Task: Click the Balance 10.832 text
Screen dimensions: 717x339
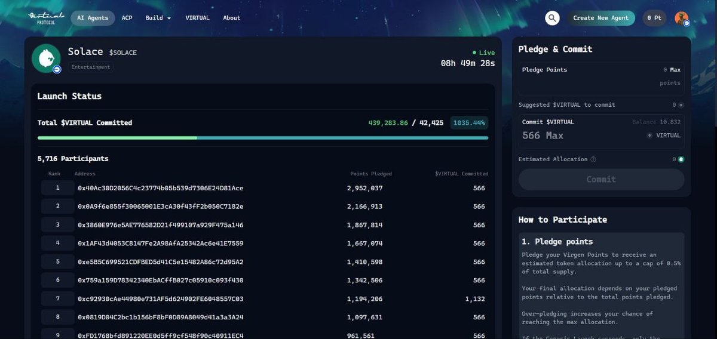Action: coord(656,122)
